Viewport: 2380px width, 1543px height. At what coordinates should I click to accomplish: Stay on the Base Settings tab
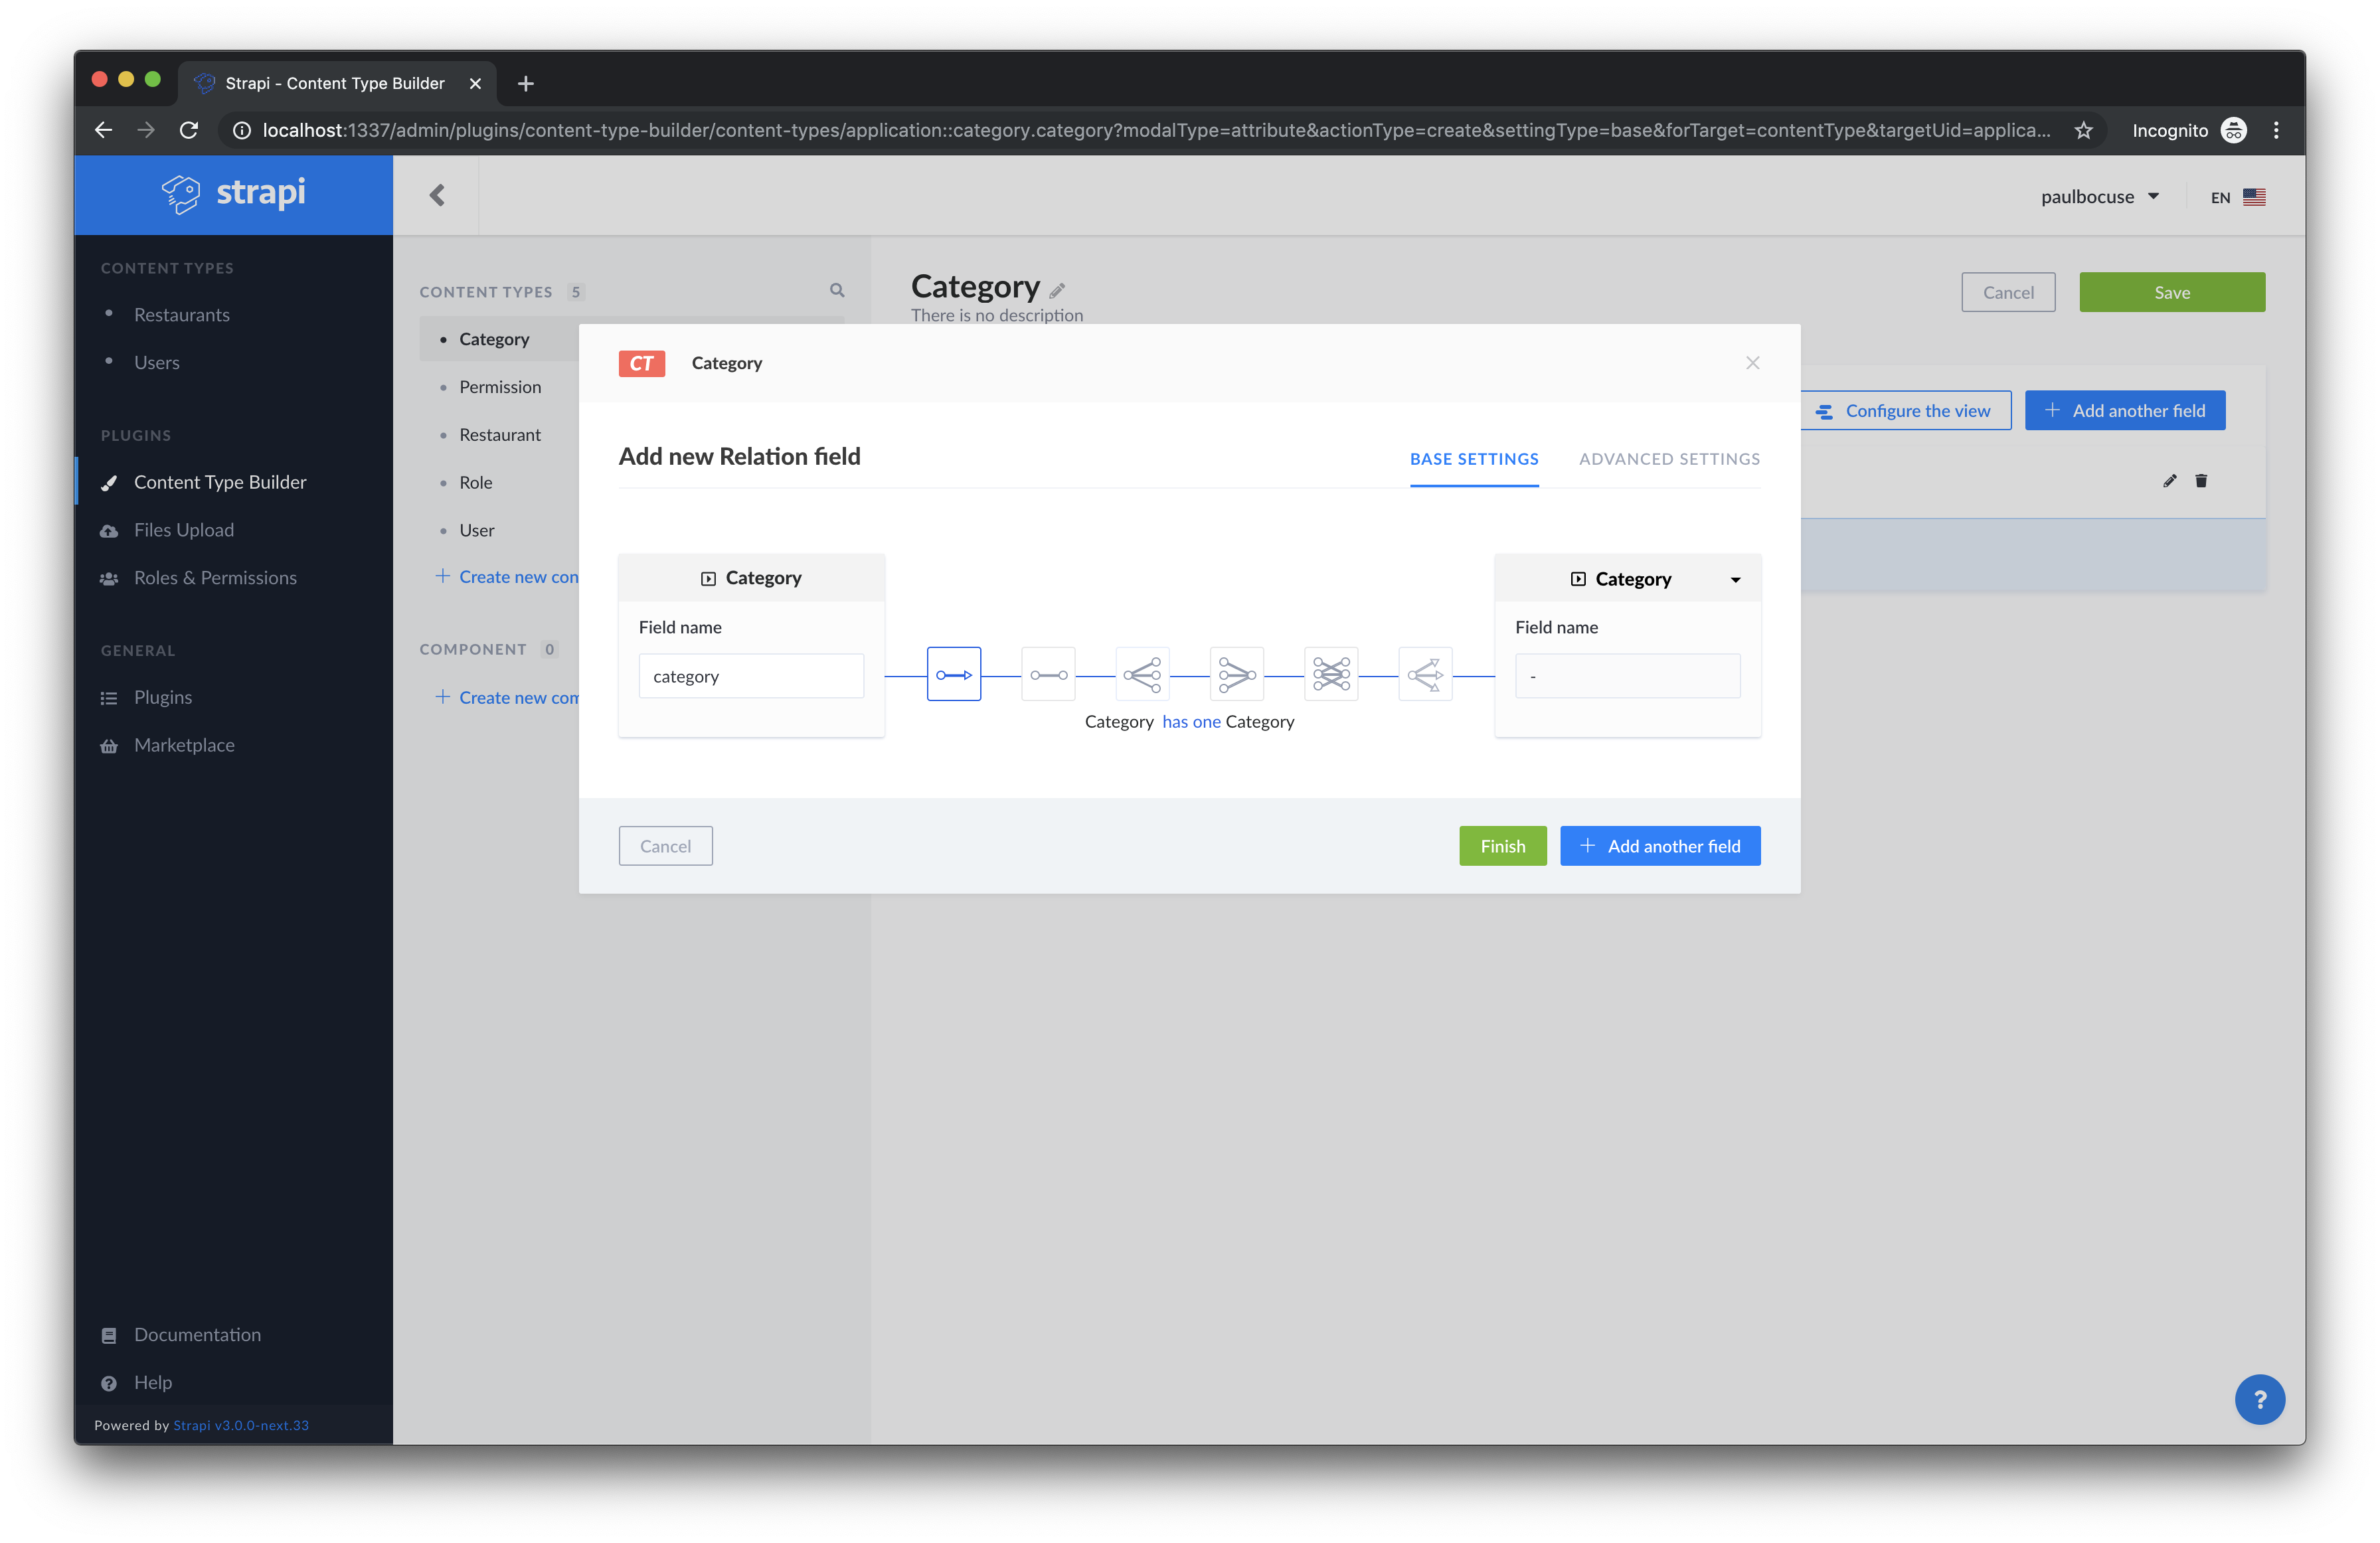(1474, 459)
